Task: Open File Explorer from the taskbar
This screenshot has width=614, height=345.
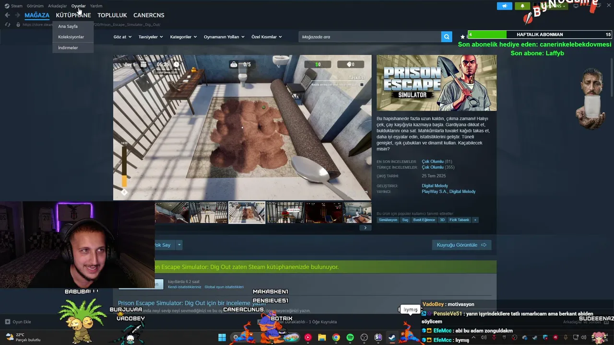Action: pos(322,337)
